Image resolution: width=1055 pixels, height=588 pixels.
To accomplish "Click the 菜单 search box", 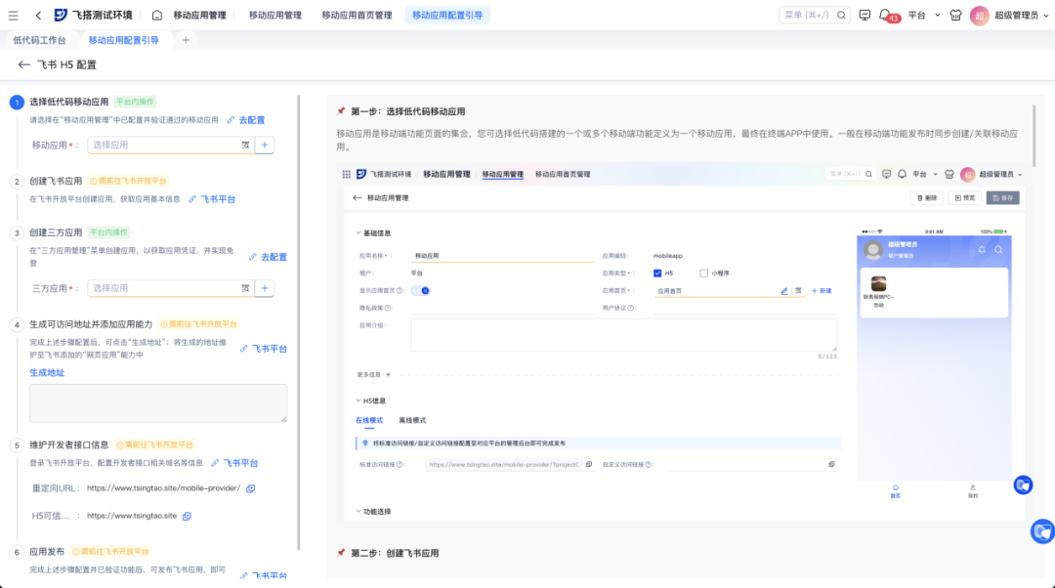I will (x=815, y=15).
